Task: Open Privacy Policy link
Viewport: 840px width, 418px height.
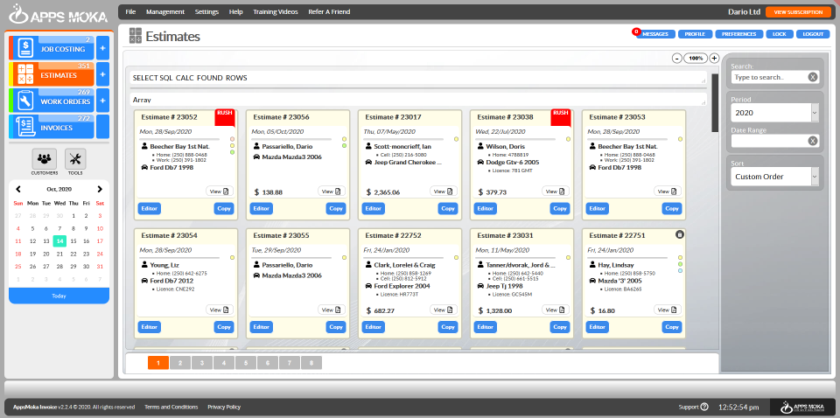Action: point(224,407)
